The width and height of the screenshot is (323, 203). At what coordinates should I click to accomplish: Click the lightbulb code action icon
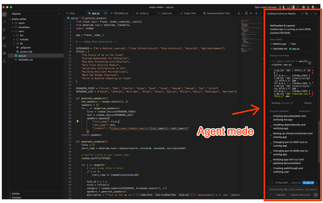tap(78, 121)
